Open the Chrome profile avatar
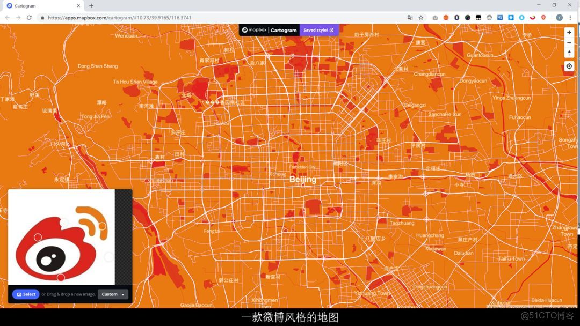The width and height of the screenshot is (580, 326). click(x=559, y=17)
